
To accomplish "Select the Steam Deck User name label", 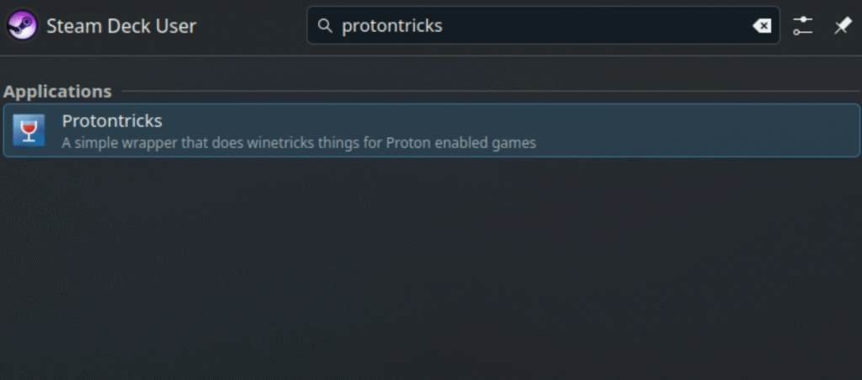I will pos(121,26).
